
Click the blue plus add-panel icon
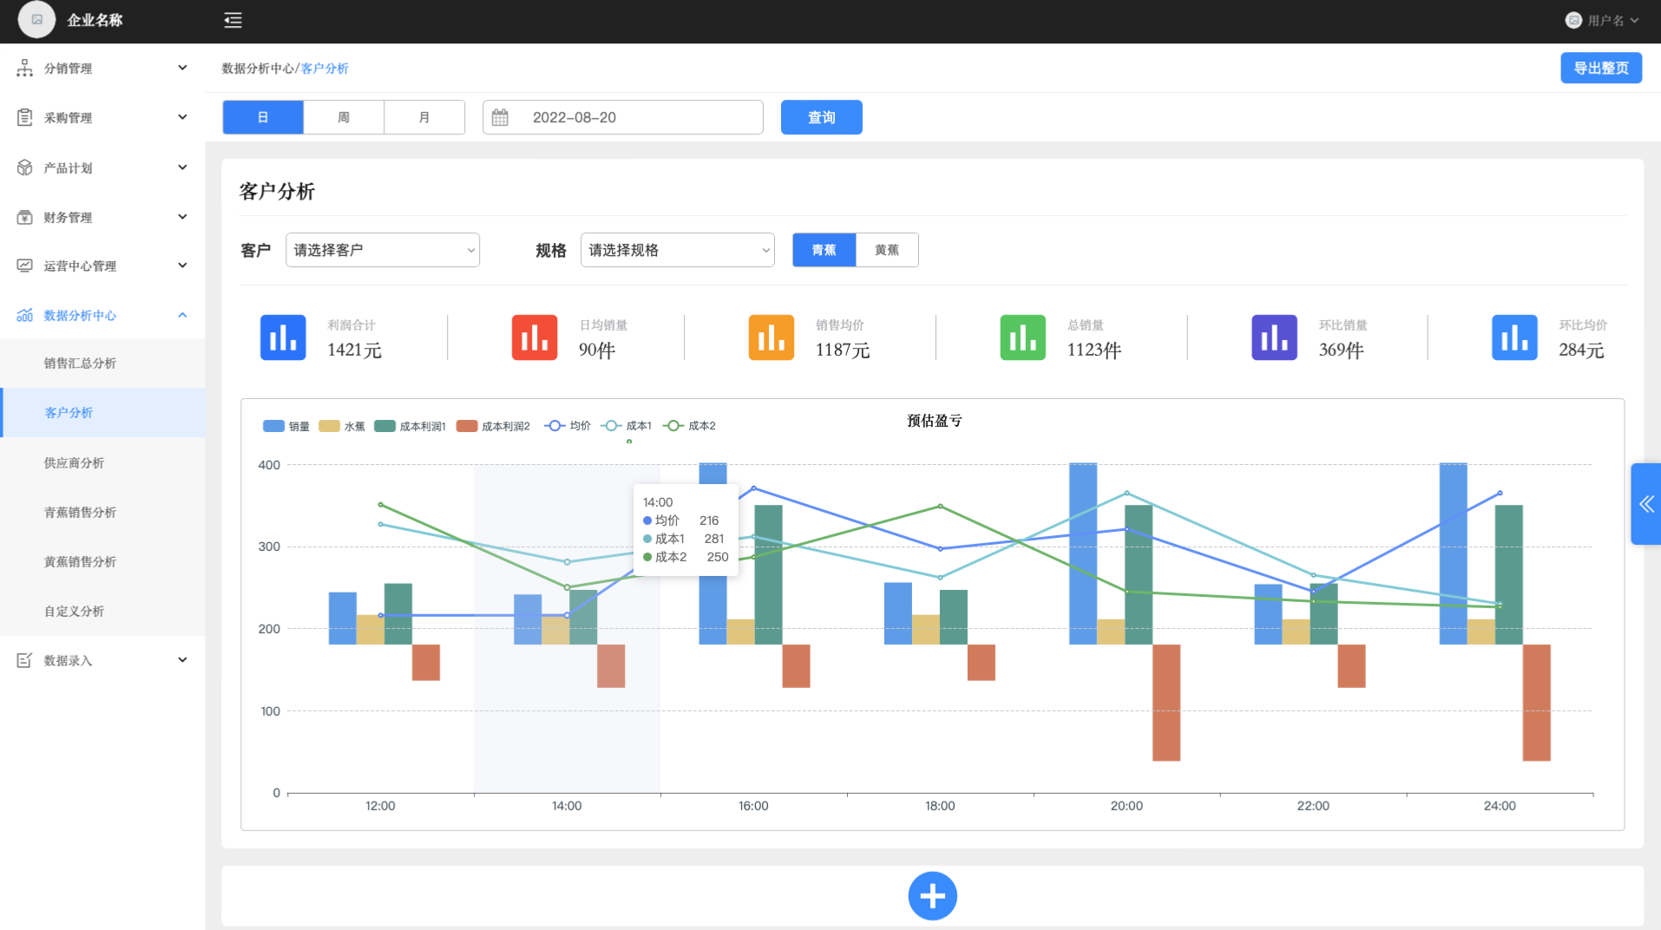click(933, 896)
